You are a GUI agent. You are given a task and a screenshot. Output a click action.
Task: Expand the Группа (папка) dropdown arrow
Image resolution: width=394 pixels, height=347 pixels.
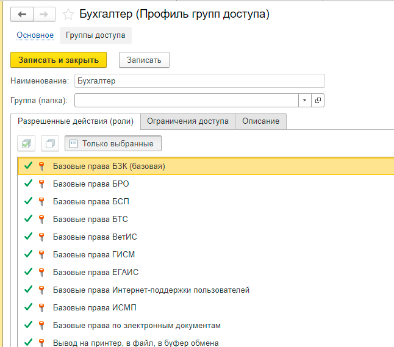(x=305, y=100)
